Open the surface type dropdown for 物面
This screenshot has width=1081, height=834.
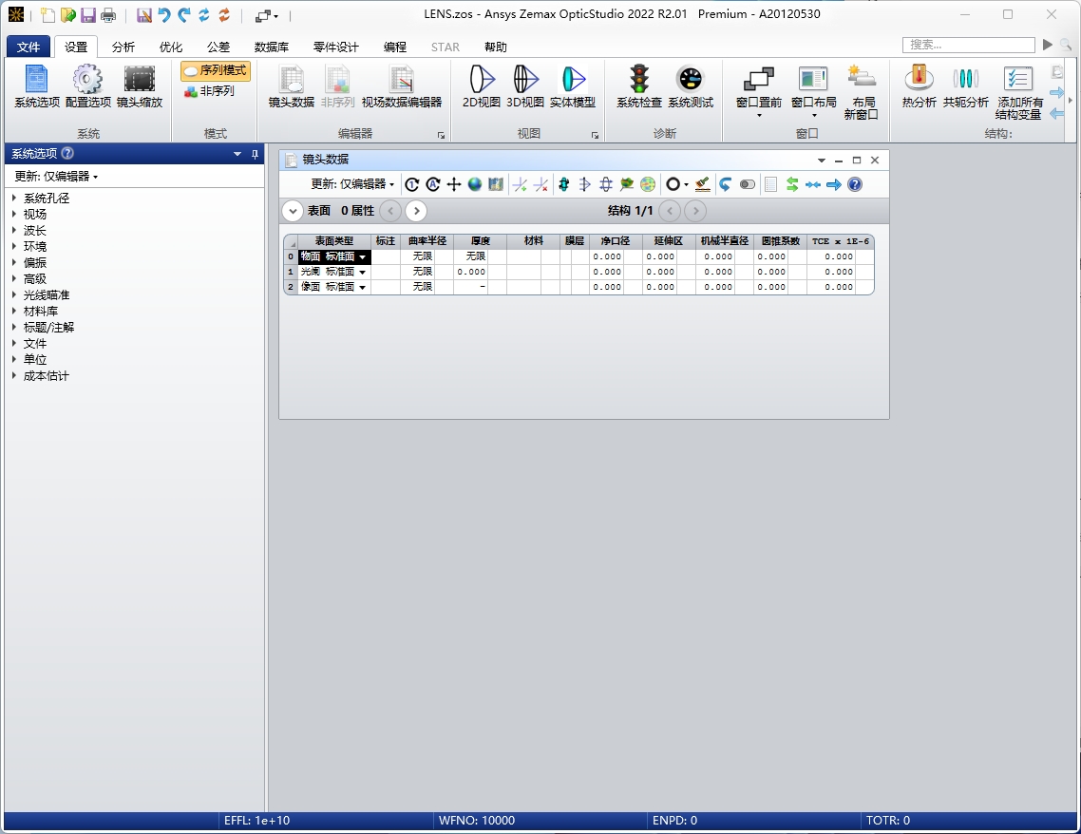[x=365, y=256]
